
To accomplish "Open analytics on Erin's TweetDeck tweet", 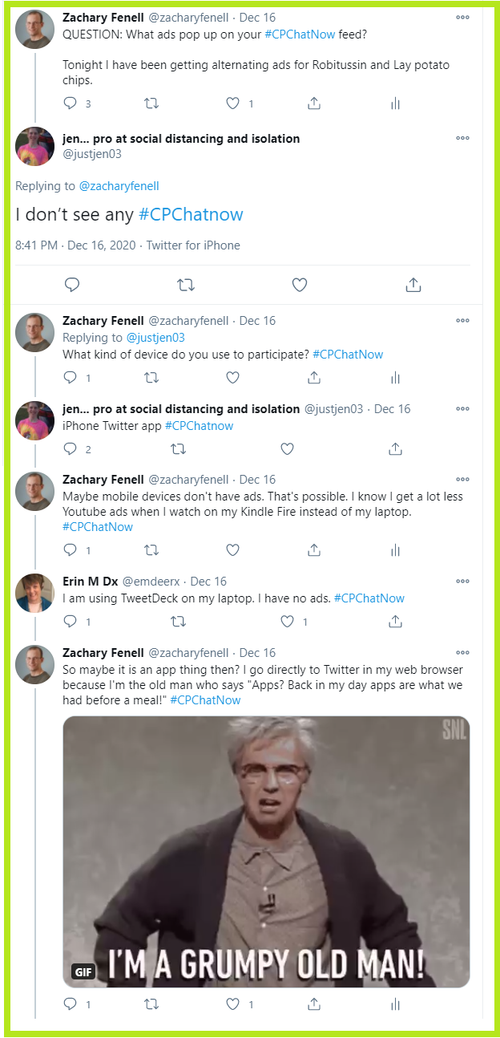I will tap(395, 622).
